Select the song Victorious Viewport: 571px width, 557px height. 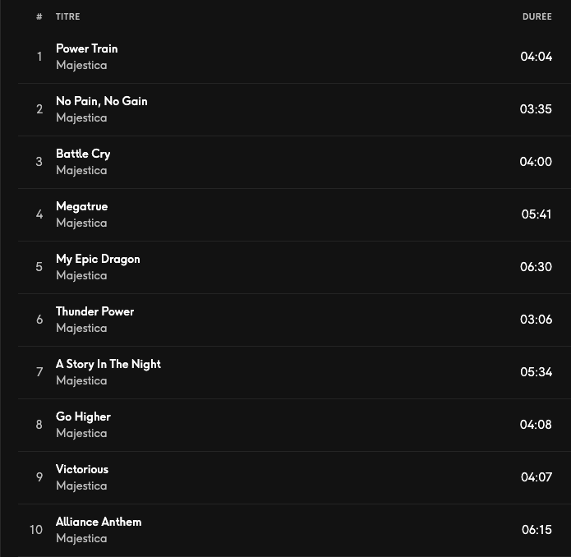81,469
